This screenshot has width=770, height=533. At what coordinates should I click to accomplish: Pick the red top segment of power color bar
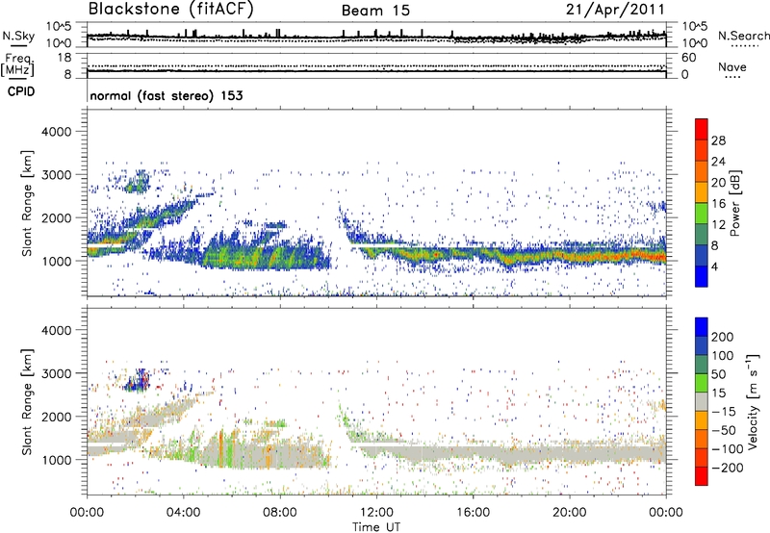(702, 129)
